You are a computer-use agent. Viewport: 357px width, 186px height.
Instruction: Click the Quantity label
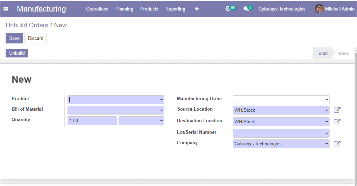pyautogui.click(x=21, y=120)
